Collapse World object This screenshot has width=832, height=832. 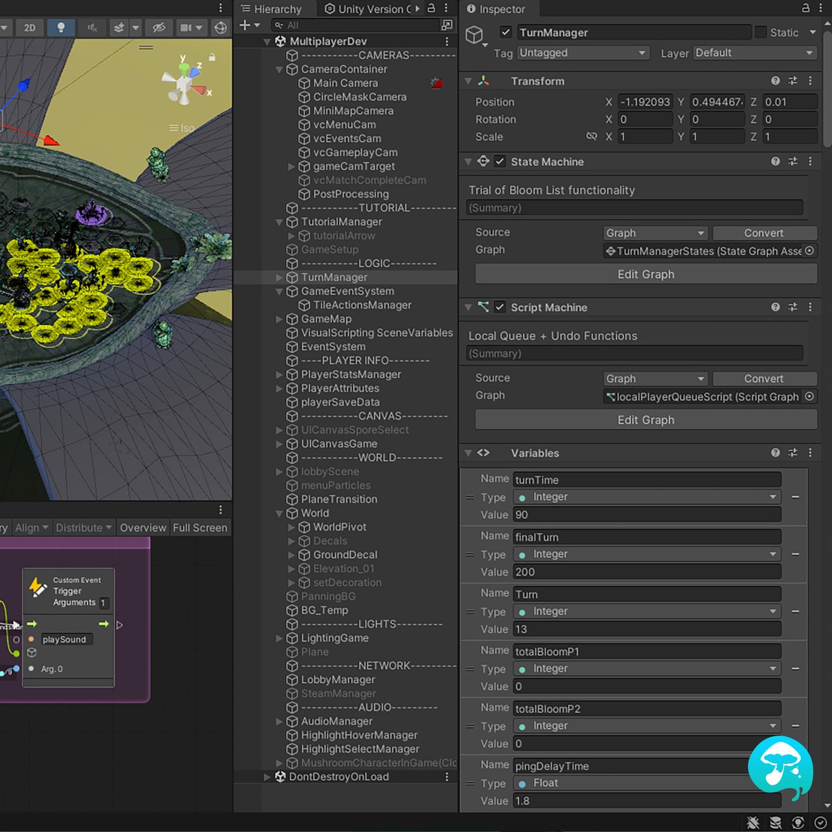click(x=279, y=513)
